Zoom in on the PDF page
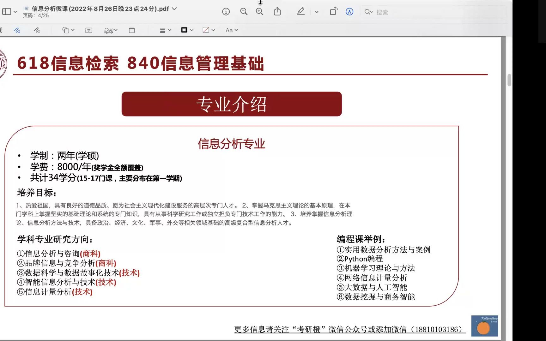 pyautogui.click(x=259, y=11)
